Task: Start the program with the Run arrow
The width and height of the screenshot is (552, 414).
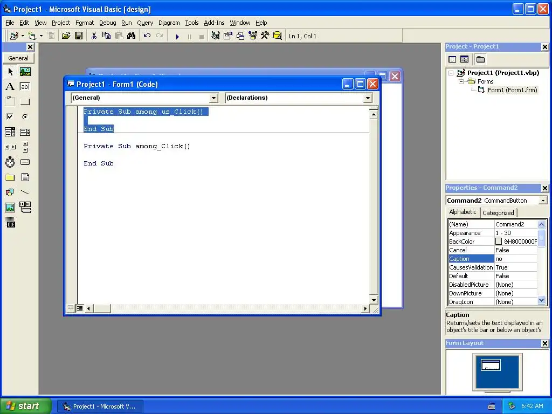Action: (x=177, y=36)
